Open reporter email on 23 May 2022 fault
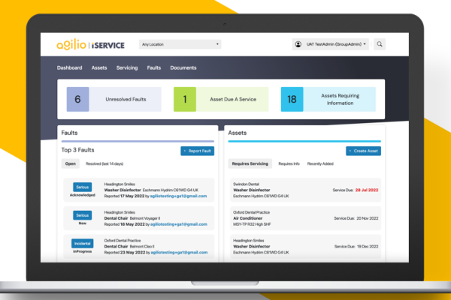This screenshot has width=451, height=300. click(x=179, y=252)
